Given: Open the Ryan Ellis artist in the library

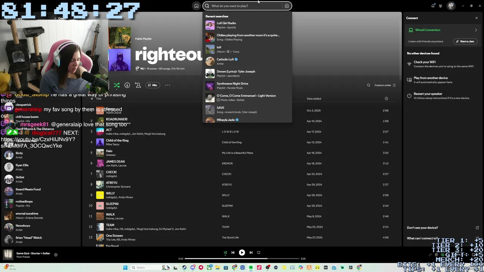Looking at the screenshot, I should pos(42,167).
